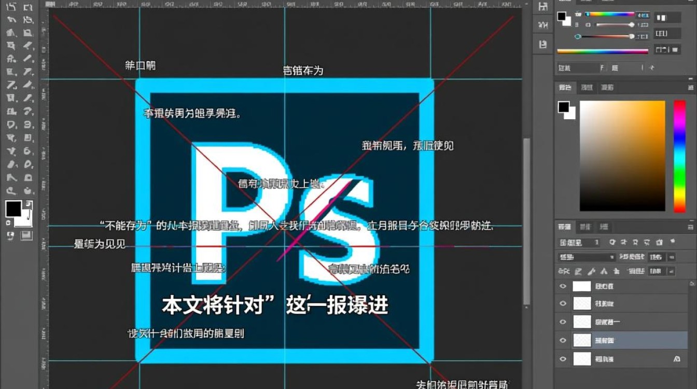Click the layer fill value field

pyautogui.click(x=657, y=271)
